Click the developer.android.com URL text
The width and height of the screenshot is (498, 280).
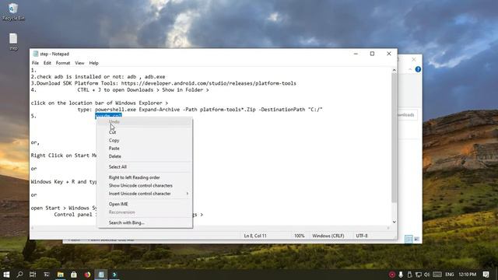209,83
